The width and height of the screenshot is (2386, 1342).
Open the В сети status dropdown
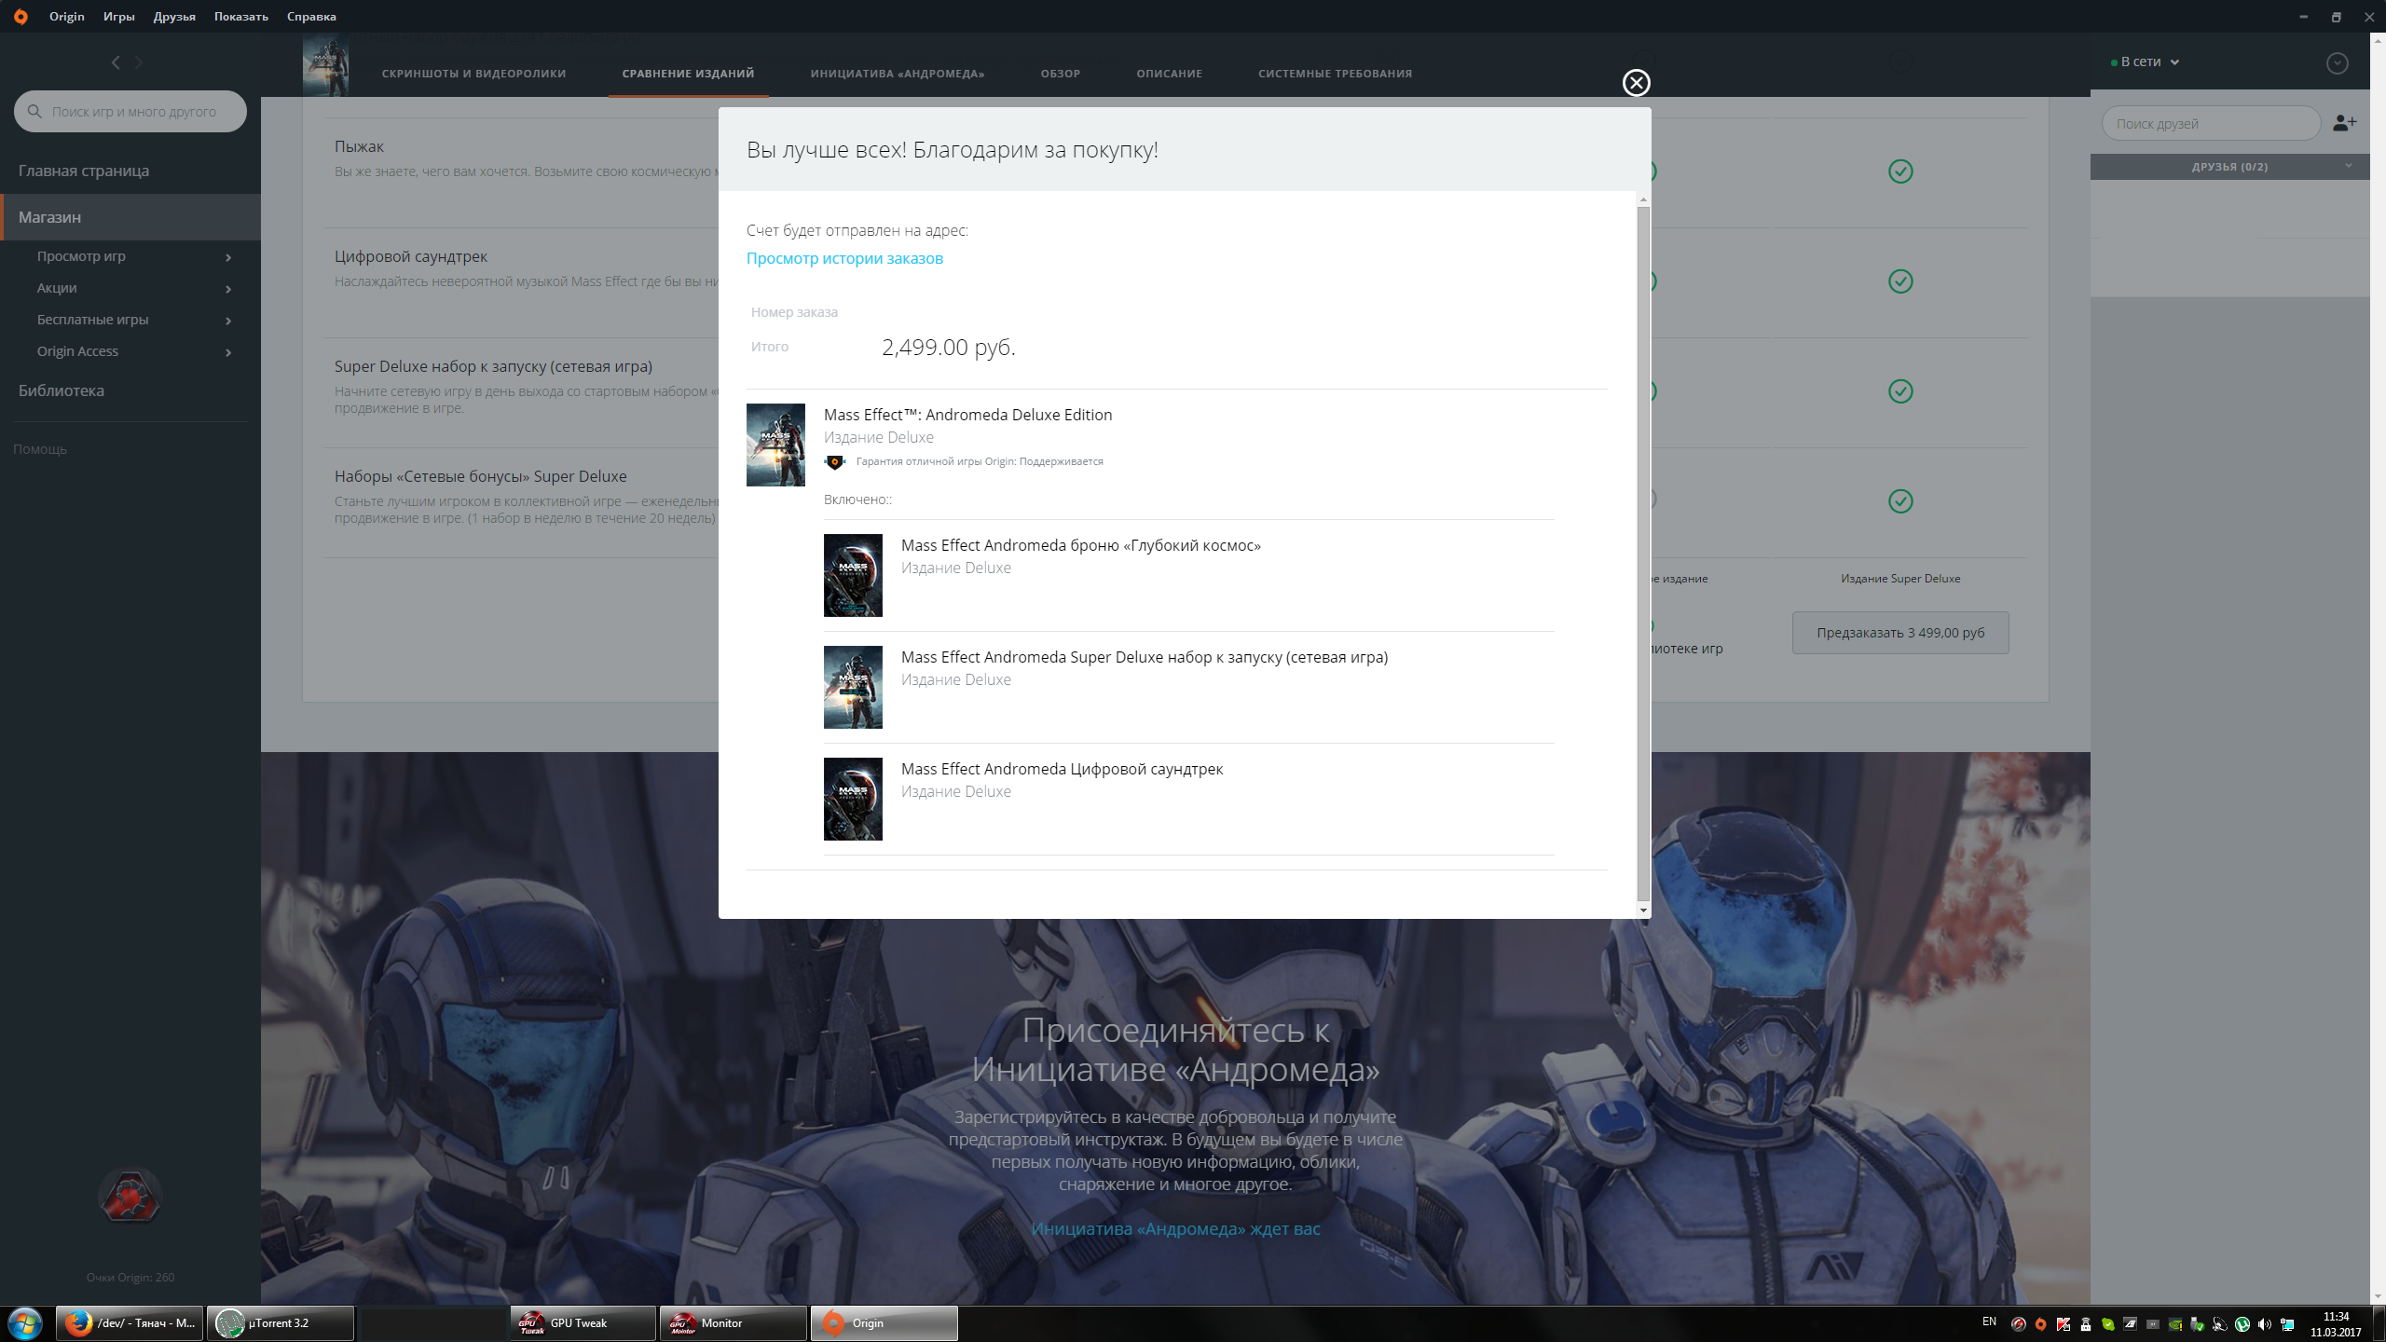(2146, 62)
